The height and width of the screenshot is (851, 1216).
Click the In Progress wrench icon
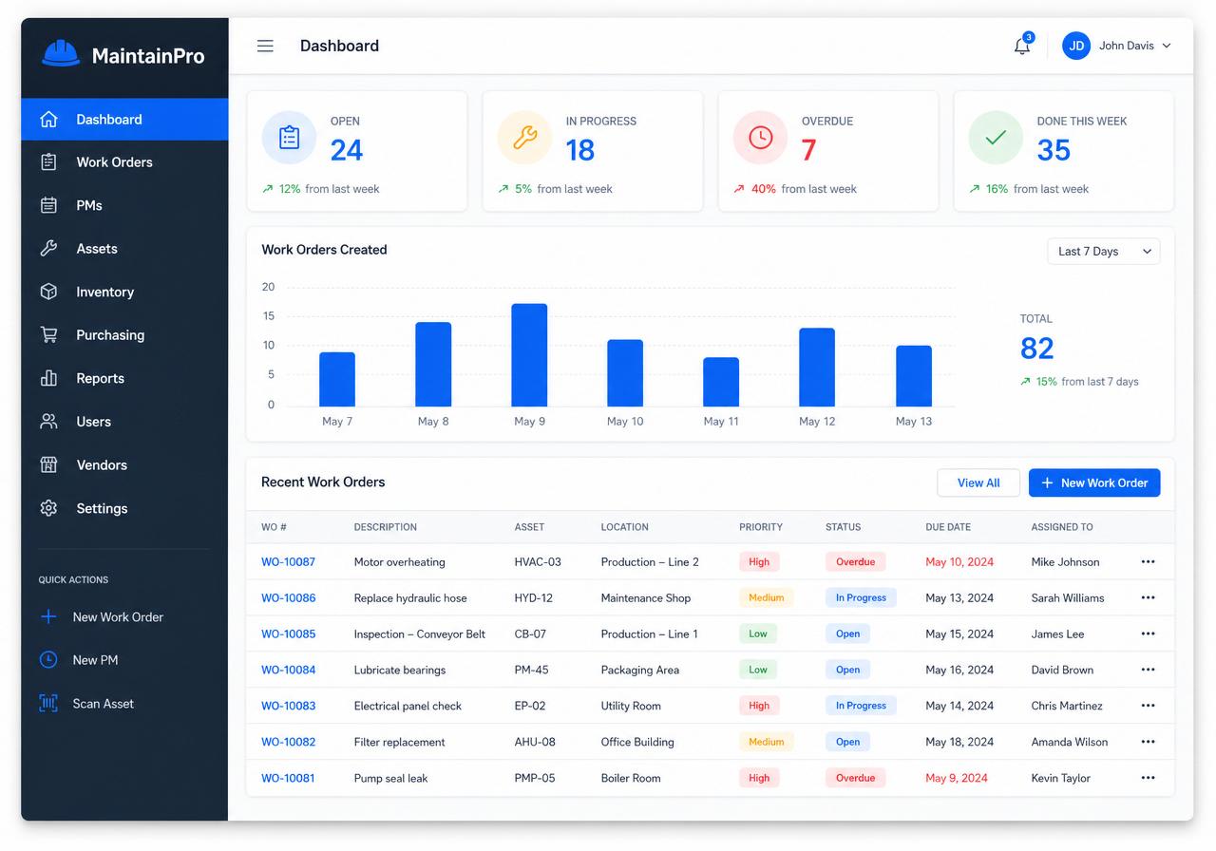(x=524, y=138)
